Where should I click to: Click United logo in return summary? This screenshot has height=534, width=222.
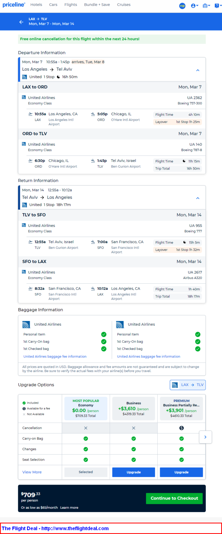(x=25, y=205)
